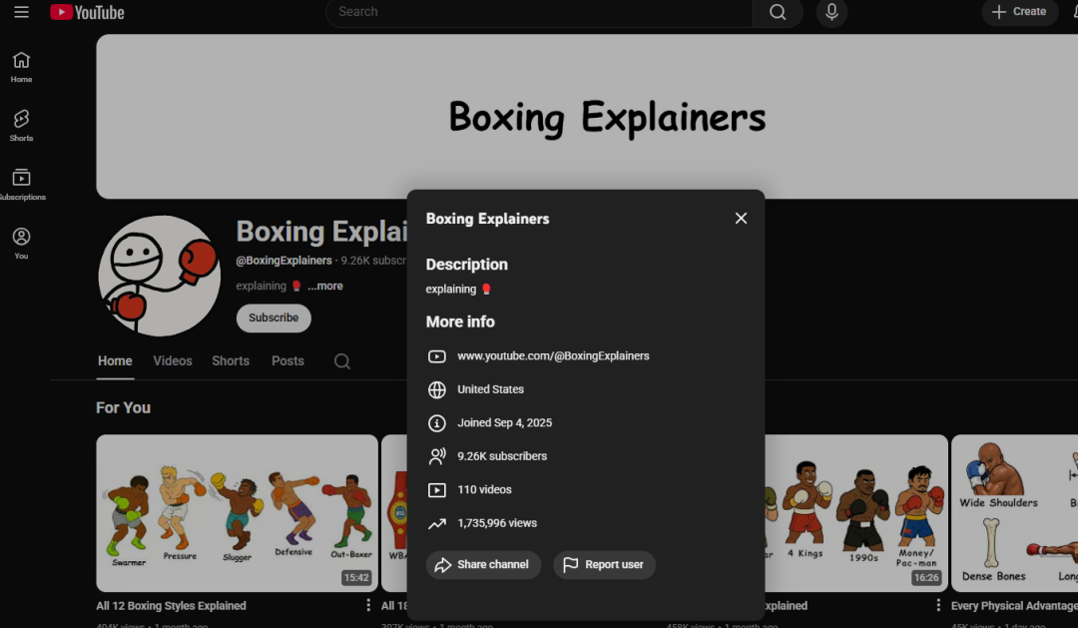
Task: Switch to the Posts tab
Action: [287, 361]
